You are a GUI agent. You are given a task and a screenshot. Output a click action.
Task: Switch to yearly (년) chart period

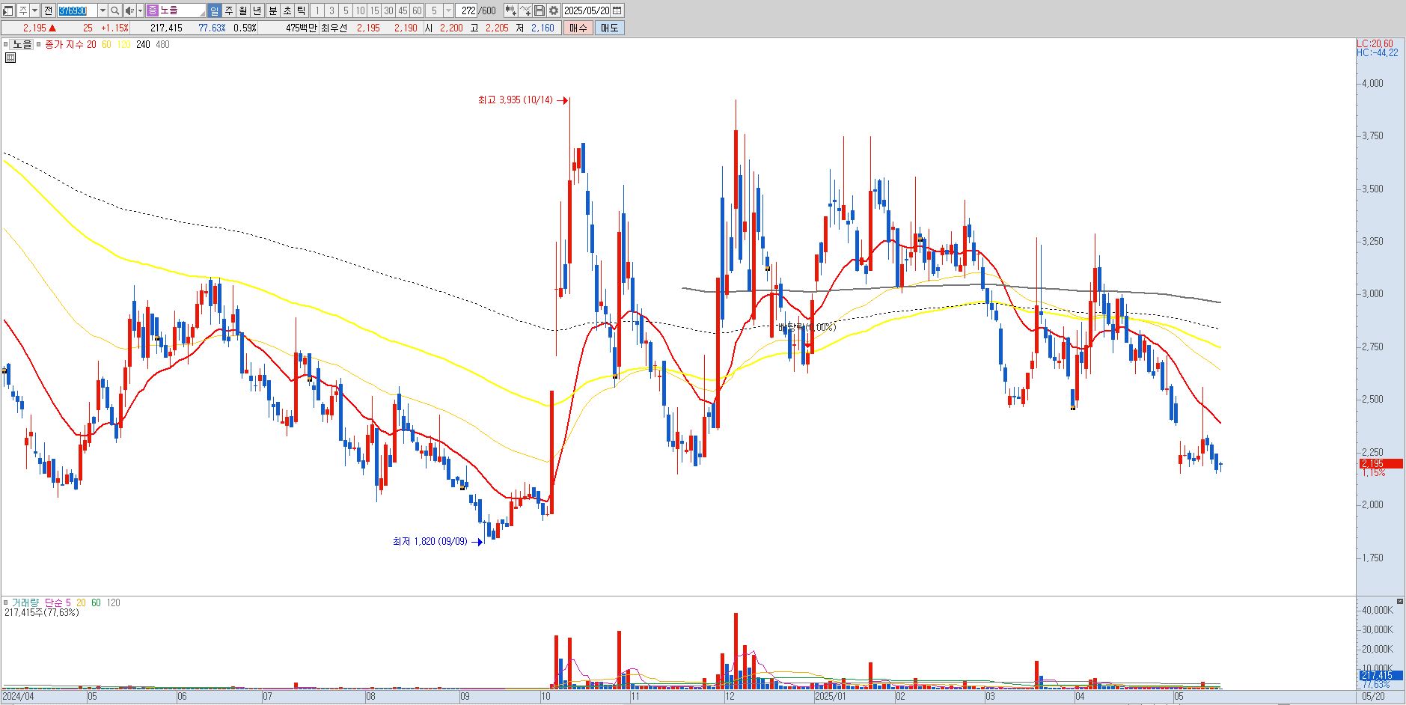pos(257,10)
